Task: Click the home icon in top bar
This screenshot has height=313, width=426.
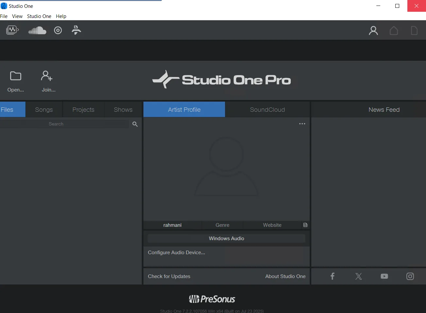Action: pos(394,30)
